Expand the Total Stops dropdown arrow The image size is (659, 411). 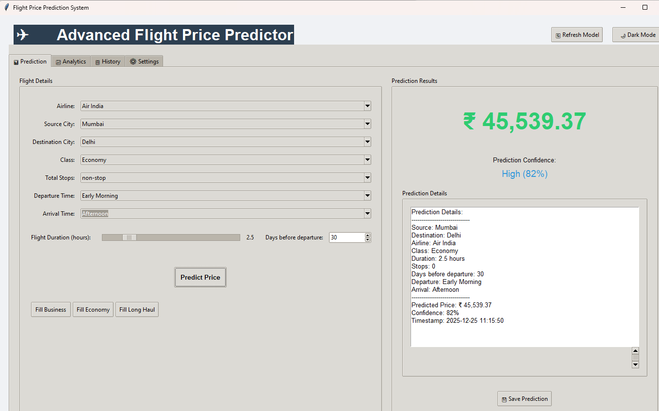tap(367, 178)
